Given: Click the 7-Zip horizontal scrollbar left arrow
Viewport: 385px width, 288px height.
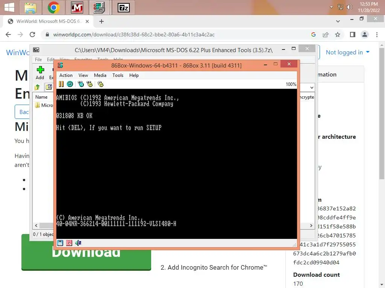Looking at the screenshot, I should click(36, 225).
